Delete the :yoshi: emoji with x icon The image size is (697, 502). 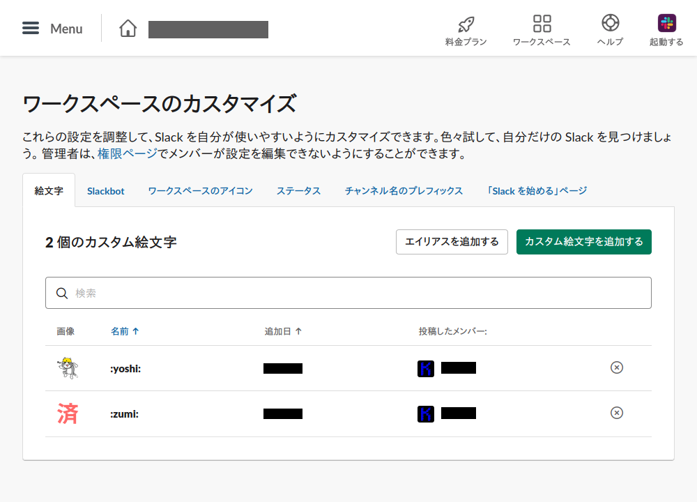(617, 367)
